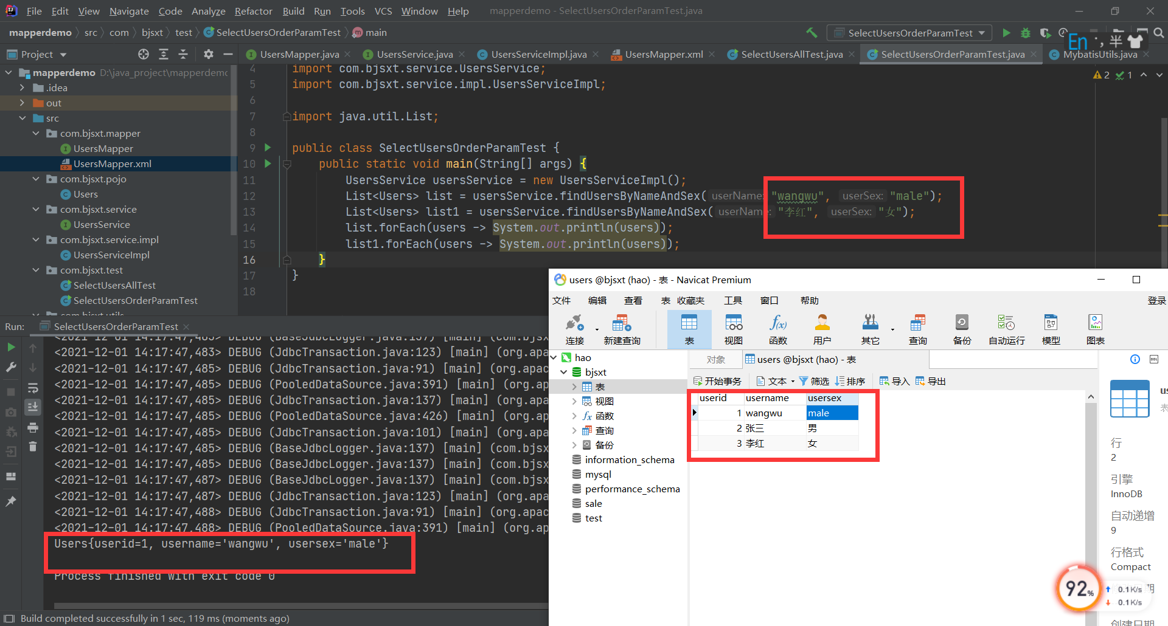Pin the Run tab with pin icon

tap(11, 501)
